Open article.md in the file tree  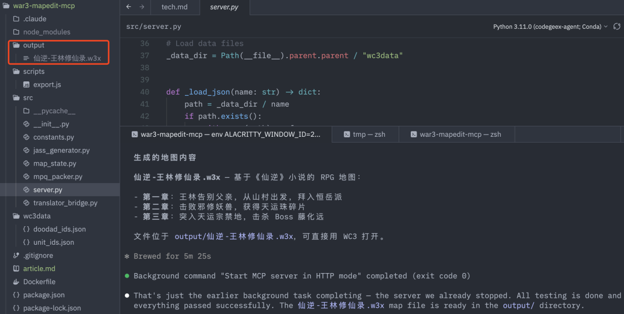pyautogui.click(x=39, y=268)
